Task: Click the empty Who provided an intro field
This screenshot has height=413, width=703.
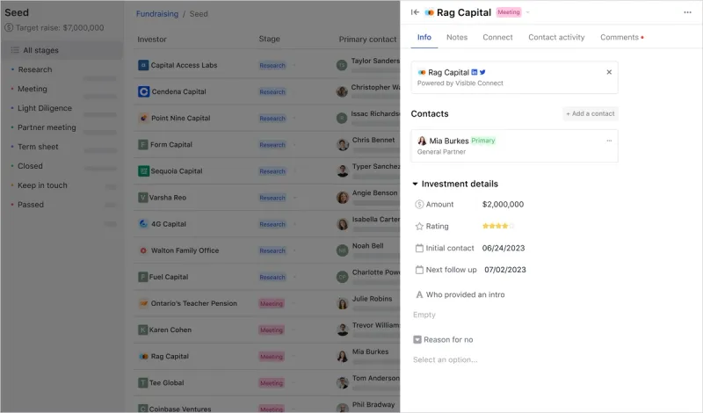Action: coord(424,315)
